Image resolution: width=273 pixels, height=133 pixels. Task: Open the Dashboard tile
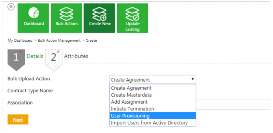click(x=33, y=18)
